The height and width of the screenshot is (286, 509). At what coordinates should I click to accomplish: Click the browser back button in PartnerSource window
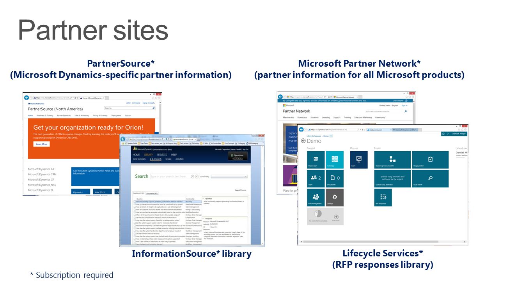[x=27, y=98]
